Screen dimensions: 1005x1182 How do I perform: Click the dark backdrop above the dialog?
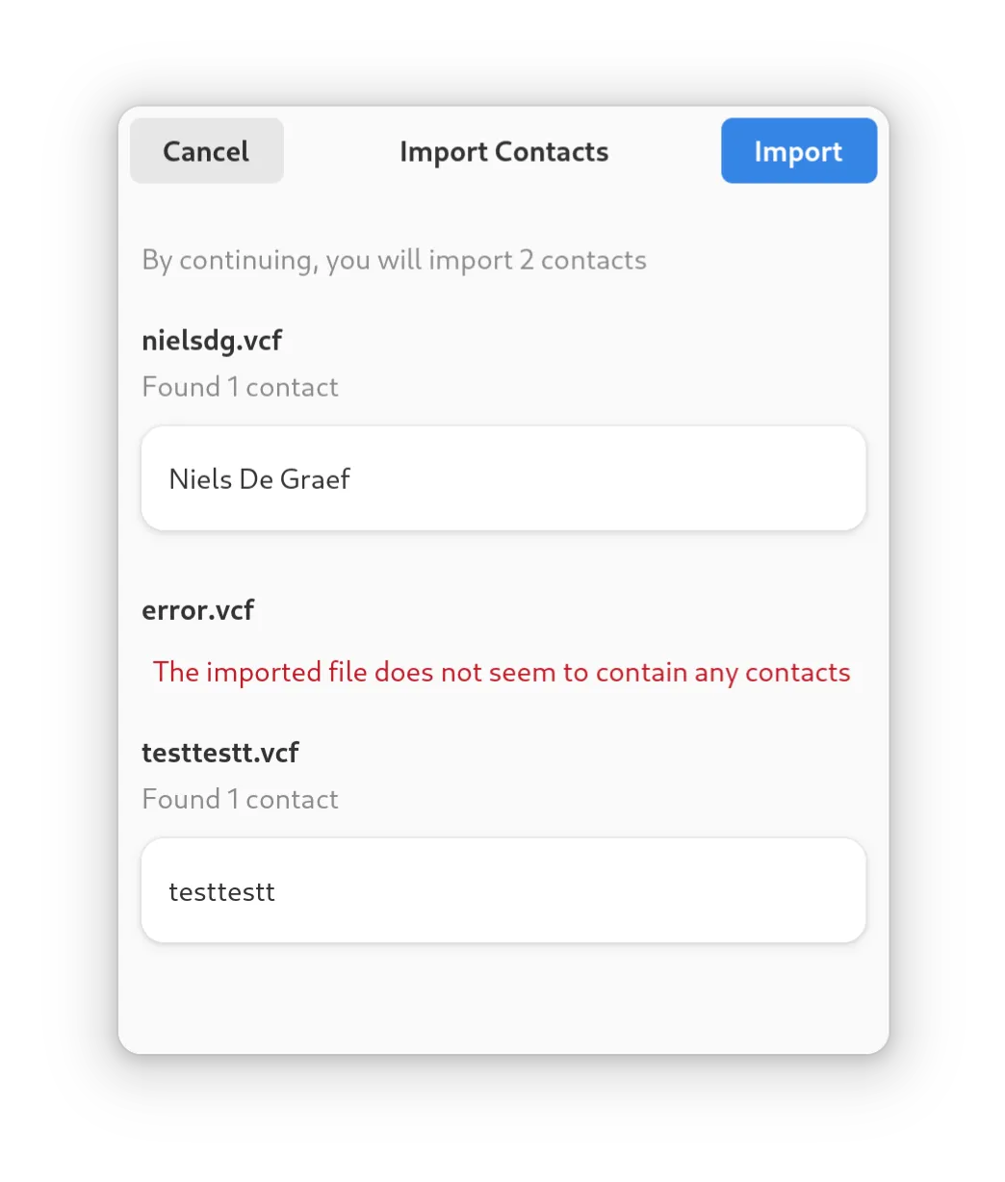pyautogui.click(x=502, y=52)
